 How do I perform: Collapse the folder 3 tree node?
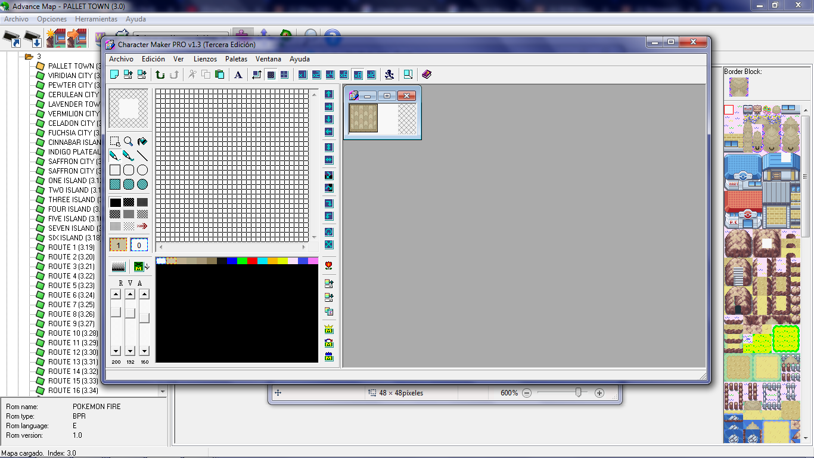[28, 57]
